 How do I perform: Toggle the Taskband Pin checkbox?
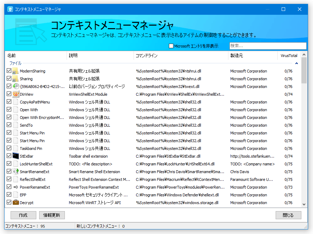pos(9,148)
